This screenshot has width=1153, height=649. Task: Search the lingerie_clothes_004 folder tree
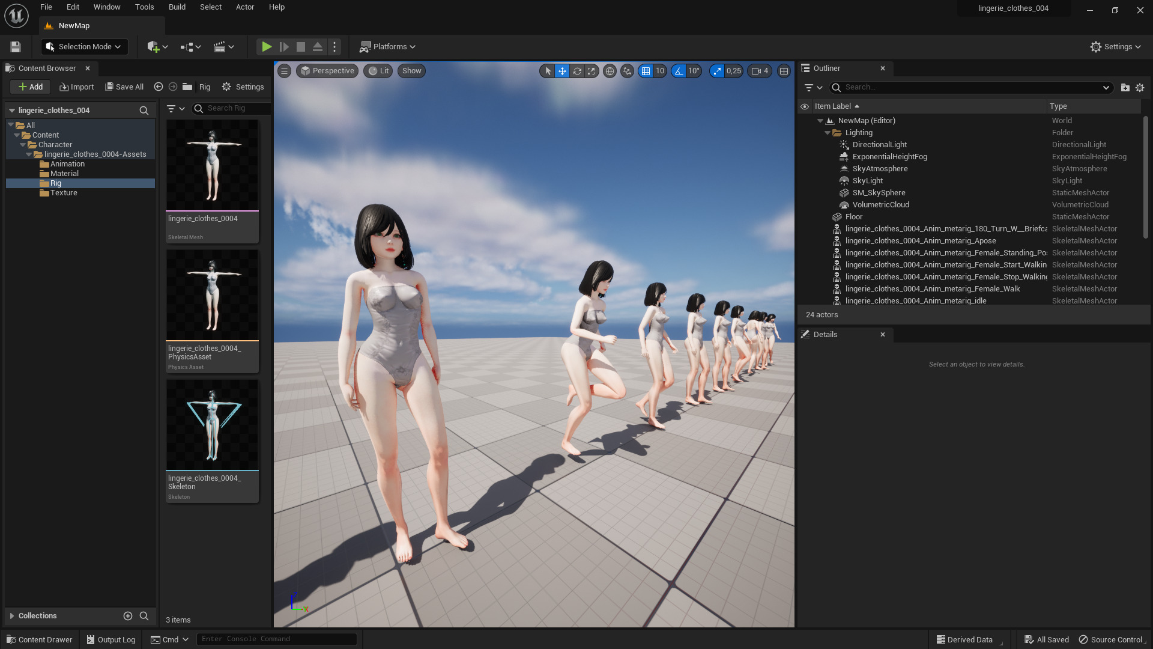pyautogui.click(x=144, y=111)
